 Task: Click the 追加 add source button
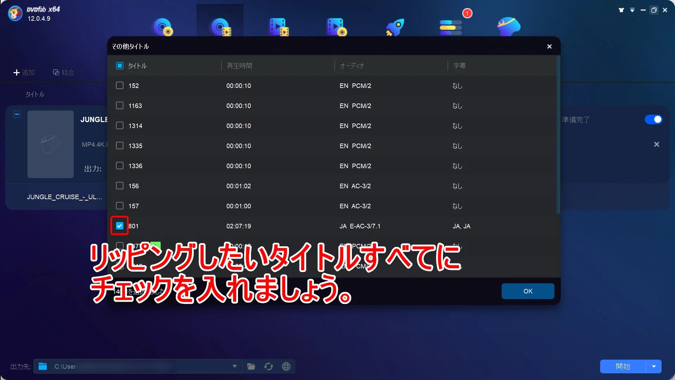(24, 72)
